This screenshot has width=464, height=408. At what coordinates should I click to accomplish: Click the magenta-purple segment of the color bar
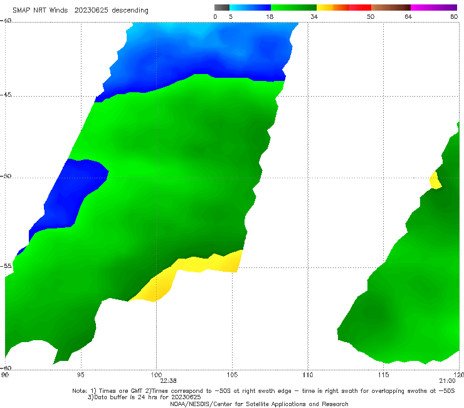434,8
